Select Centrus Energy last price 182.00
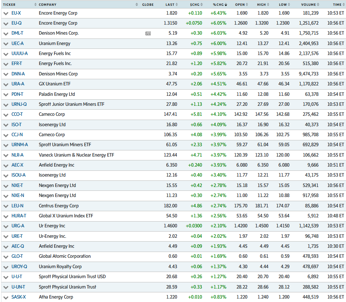The height and width of the screenshot is (302, 346). 170,206
